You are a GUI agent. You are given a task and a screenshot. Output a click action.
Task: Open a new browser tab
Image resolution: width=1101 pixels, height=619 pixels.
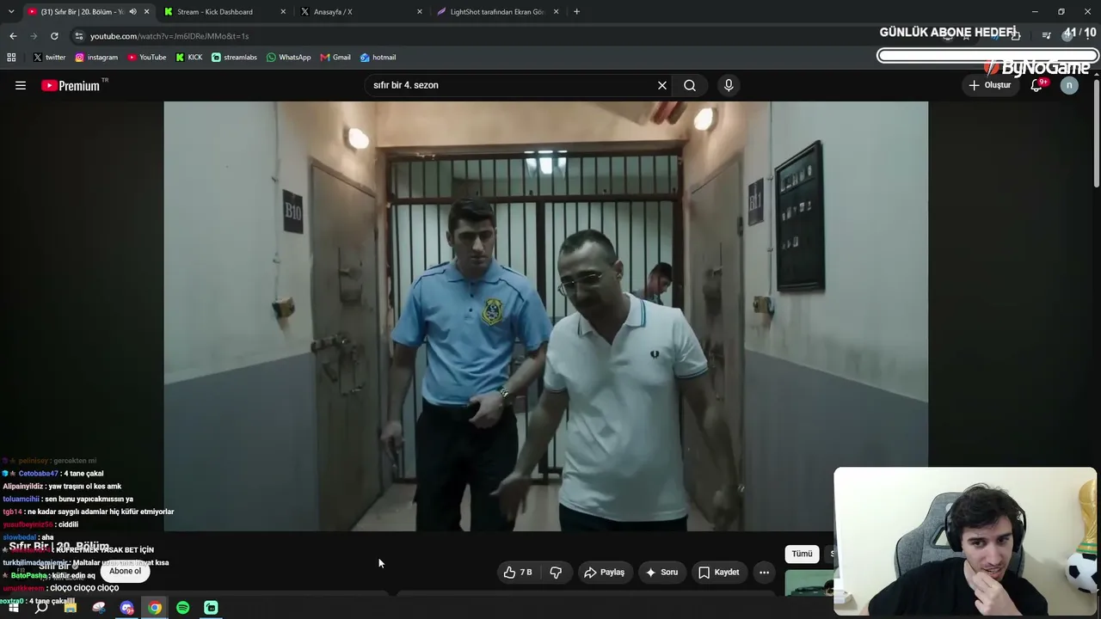pyautogui.click(x=576, y=12)
